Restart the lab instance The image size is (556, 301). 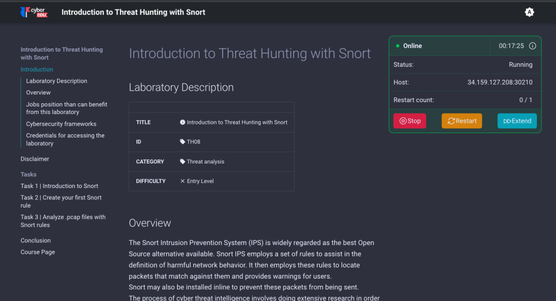coord(462,121)
